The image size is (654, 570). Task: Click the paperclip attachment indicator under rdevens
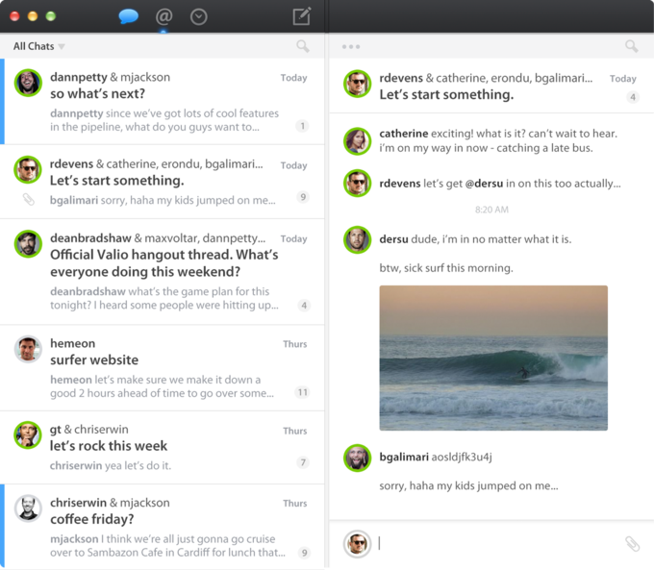(x=28, y=200)
